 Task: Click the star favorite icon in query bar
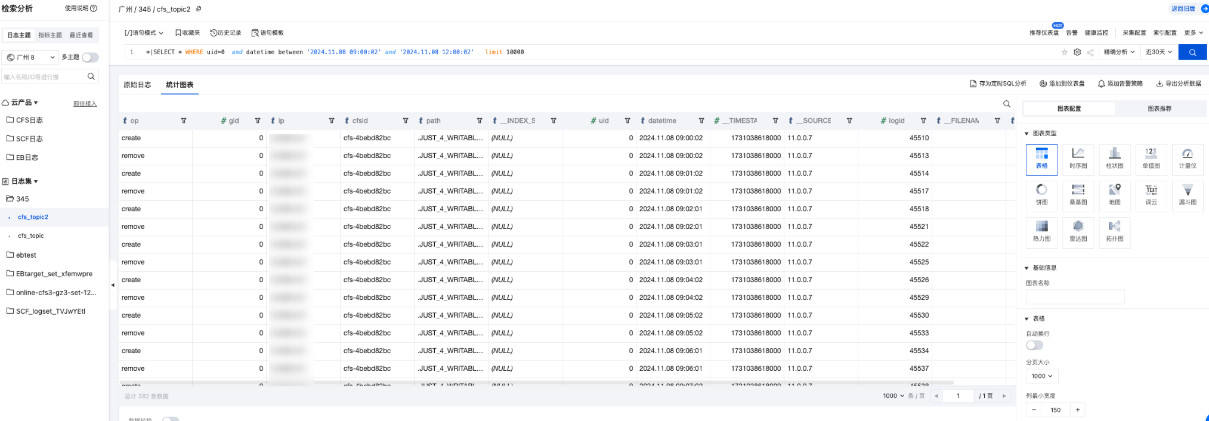(x=1065, y=52)
